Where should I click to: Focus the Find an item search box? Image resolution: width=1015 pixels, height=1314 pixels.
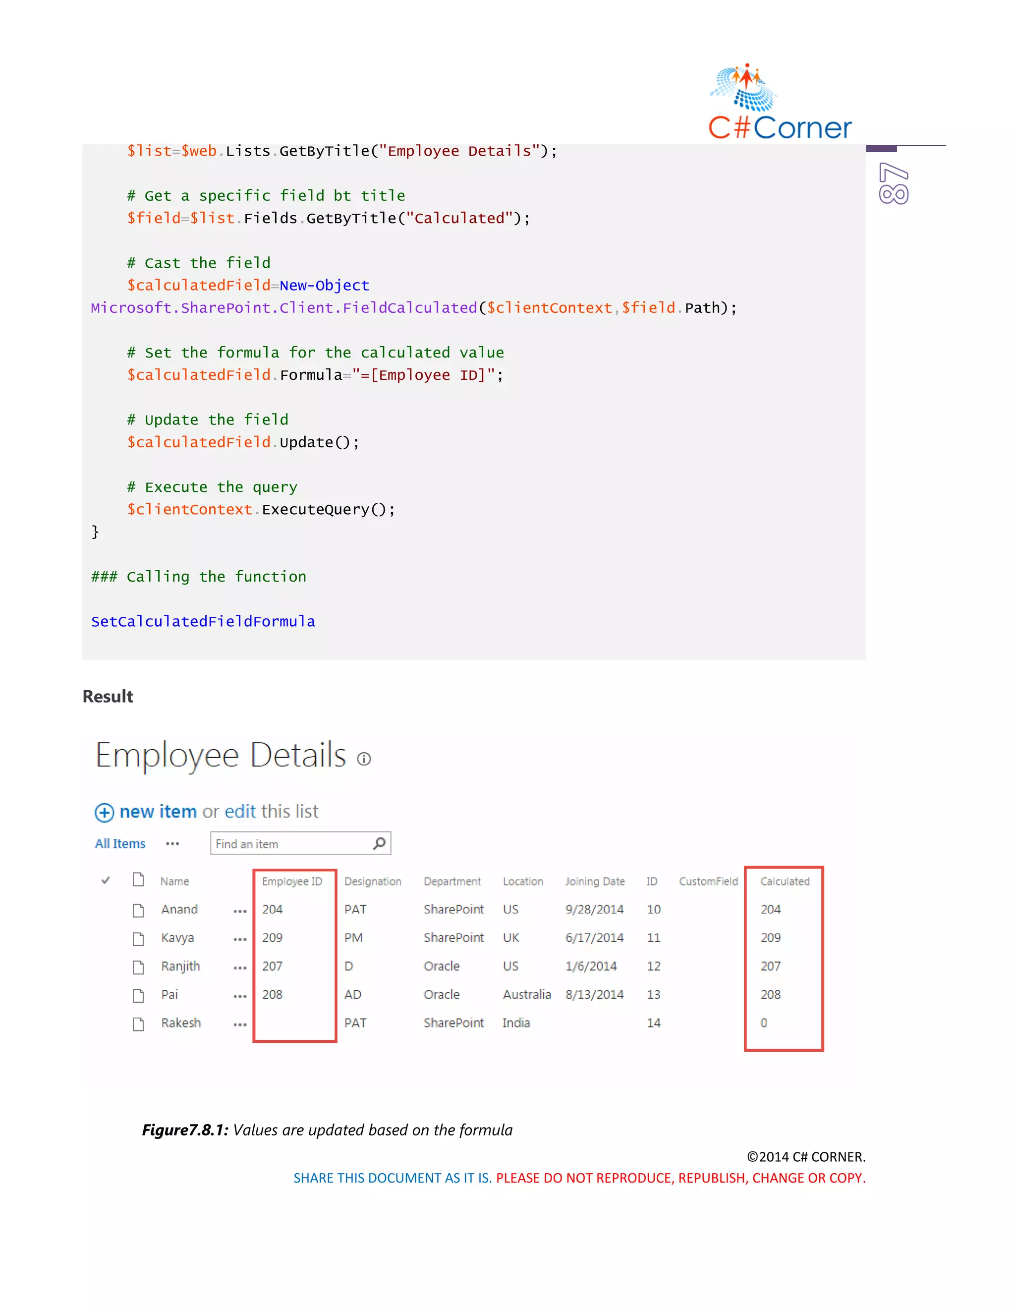[x=301, y=843]
